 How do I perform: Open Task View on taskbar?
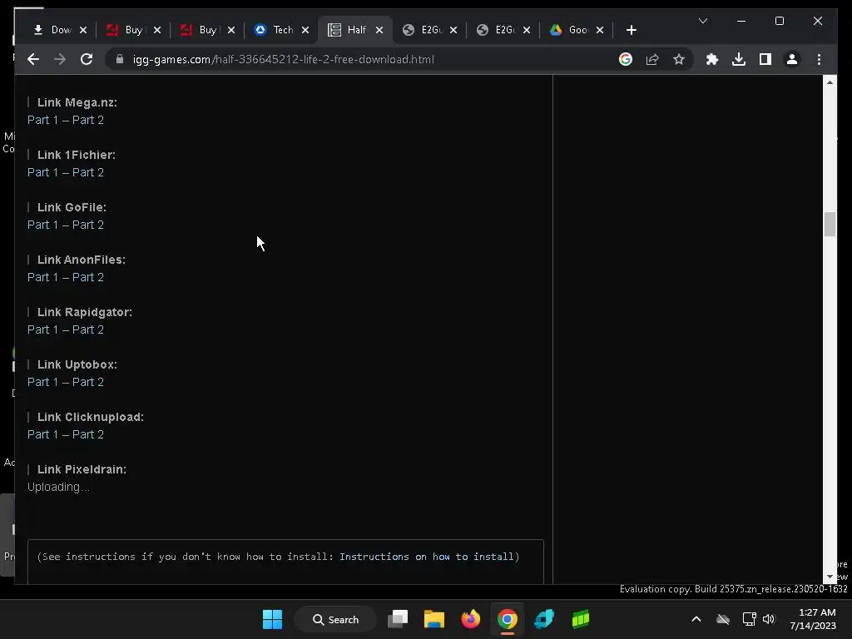(398, 619)
